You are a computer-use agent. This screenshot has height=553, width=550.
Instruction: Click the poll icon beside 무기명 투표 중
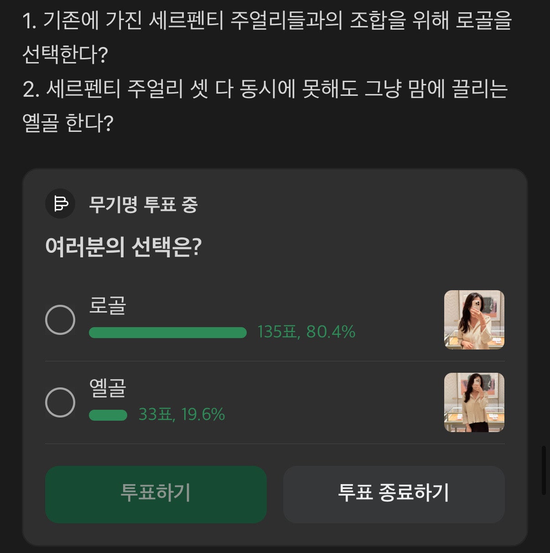tap(60, 203)
